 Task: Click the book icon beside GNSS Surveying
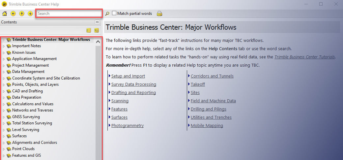(9, 117)
